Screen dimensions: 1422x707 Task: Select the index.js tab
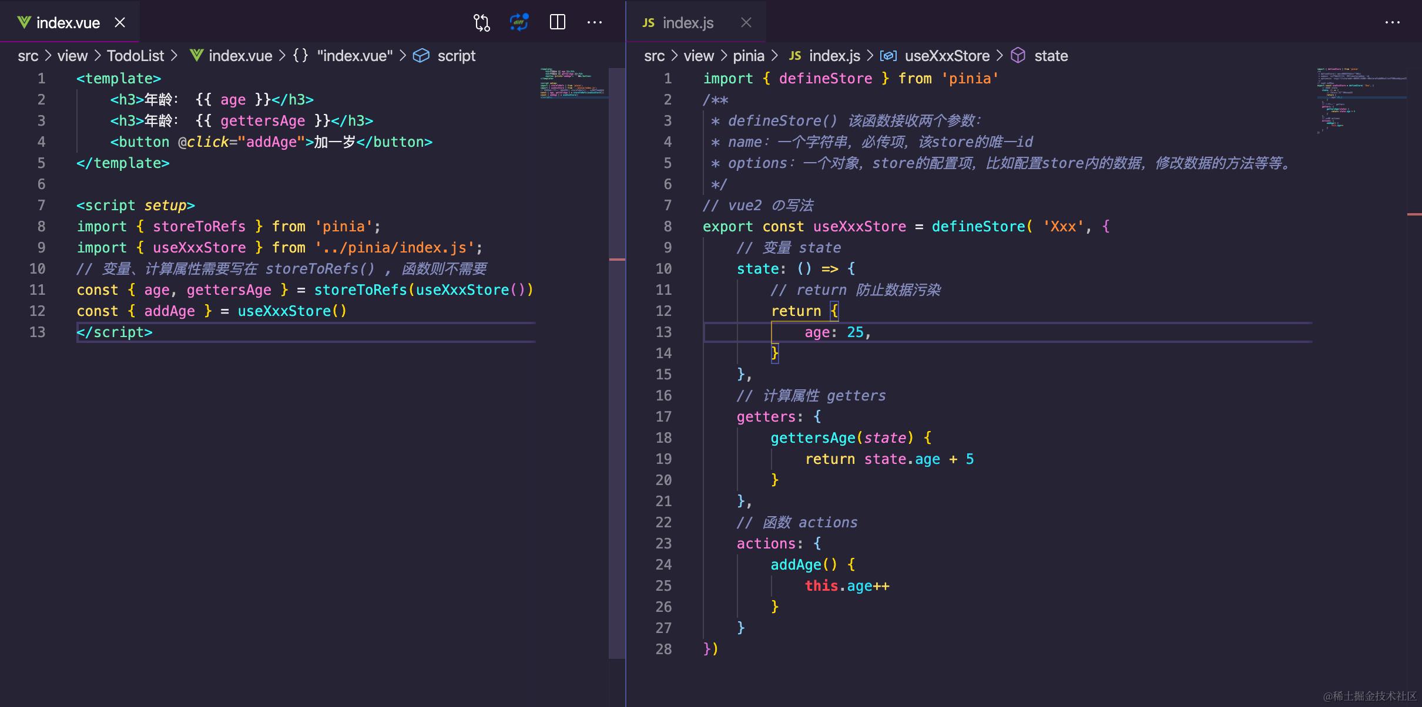[696, 22]
